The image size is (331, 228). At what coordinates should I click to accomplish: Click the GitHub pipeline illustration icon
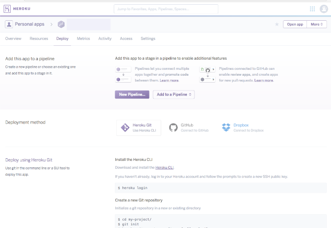207,75
